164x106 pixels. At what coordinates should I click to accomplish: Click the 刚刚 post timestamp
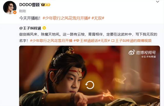pos(22,11)
